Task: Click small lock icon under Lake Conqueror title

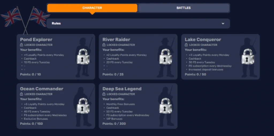Action: pyautogui.click(x=186, y=45)
